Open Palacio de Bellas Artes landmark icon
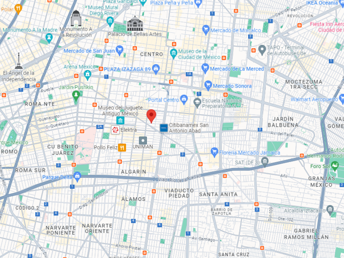This screenshot has width=344, height=258. click(x=135, y=23)
